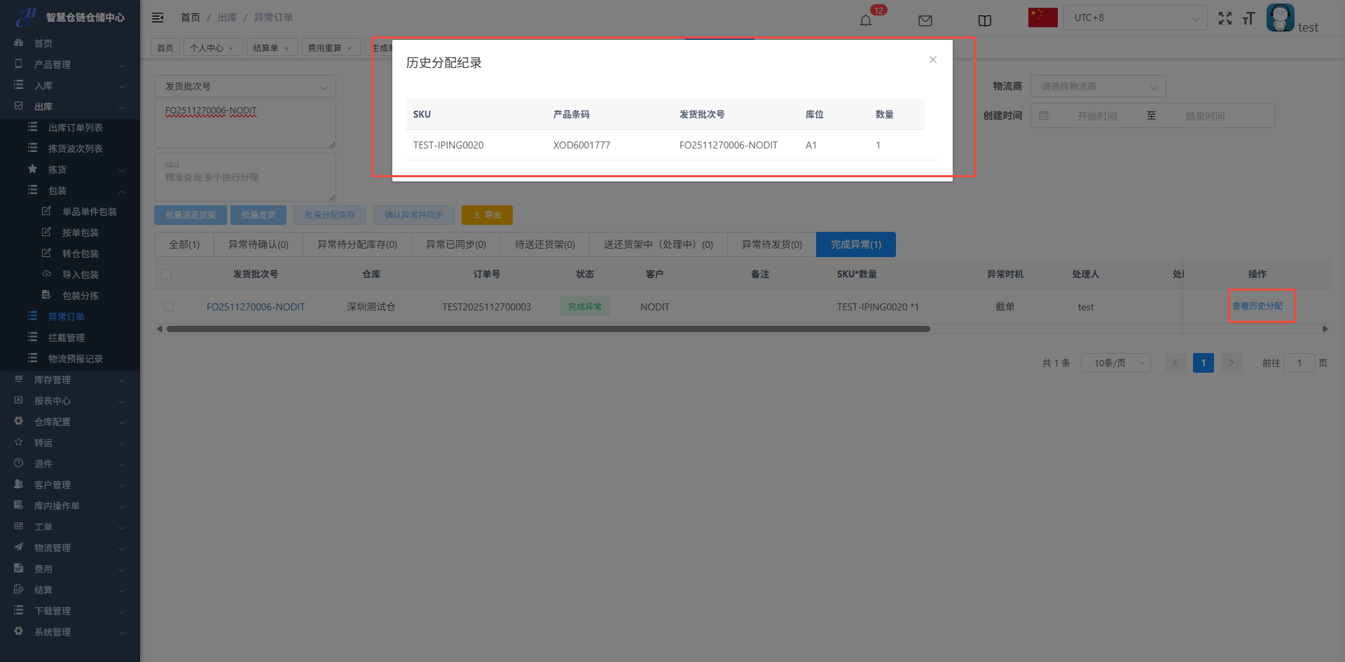Click the notification bell icon
This screenshot has width=1345, height=662.
(866, 20)
